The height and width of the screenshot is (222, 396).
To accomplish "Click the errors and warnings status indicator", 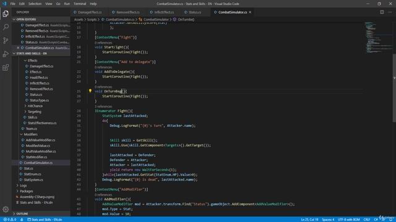I will (10, 220).
